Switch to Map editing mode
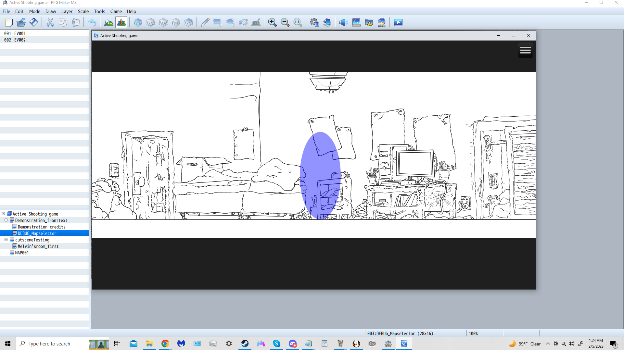 pyautogui.click(x=109, y=22)
